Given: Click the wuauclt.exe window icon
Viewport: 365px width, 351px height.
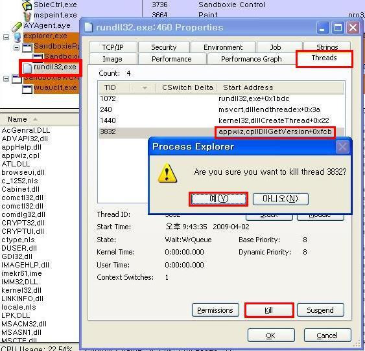Looking at the screenshot, I should coord(27,89).
